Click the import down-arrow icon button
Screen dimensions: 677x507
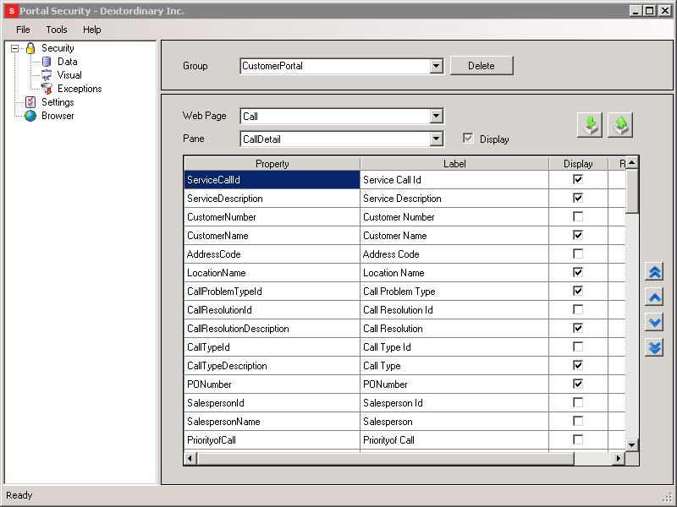[x=590, y=125]
